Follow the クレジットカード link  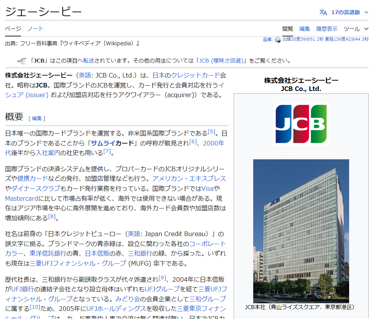click(195, 75)
